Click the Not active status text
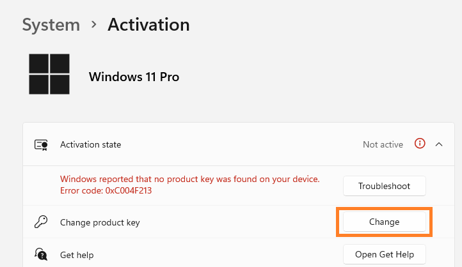462x267 pixels. 383,144
